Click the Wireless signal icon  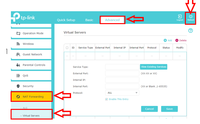click(x=18, y=44)
